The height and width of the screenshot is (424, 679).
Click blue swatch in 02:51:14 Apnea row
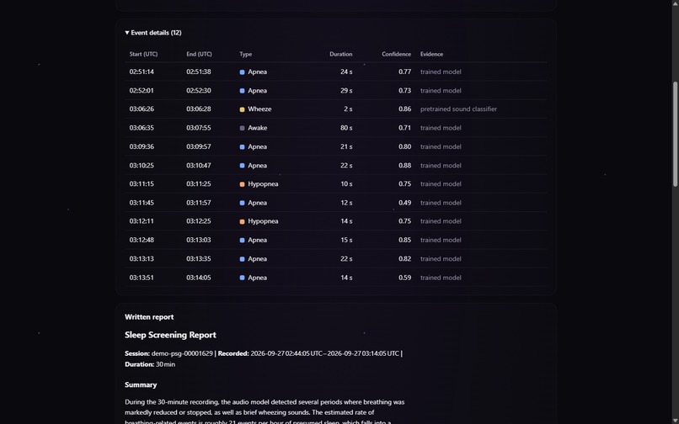coord(242,72)
